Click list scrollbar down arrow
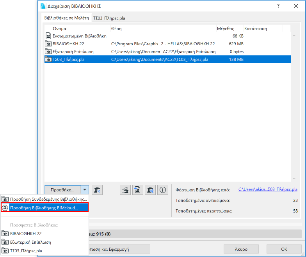The image size is (306, 257). 294,178
